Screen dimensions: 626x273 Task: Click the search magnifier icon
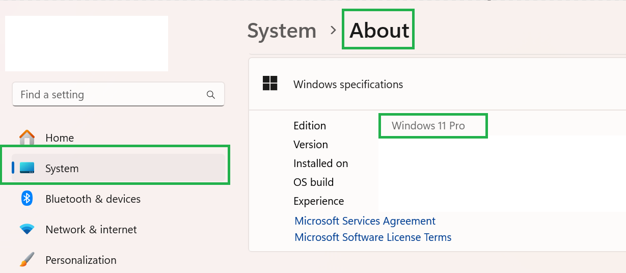point(211,95)
